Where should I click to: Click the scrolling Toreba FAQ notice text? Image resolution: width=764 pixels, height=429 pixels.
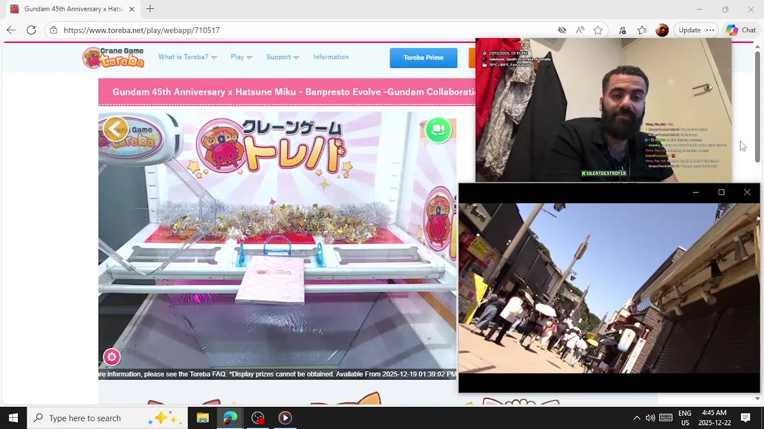[x=278, y=374]
